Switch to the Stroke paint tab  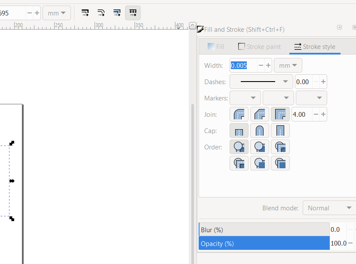pyautogui.click(x=260, y=47)
